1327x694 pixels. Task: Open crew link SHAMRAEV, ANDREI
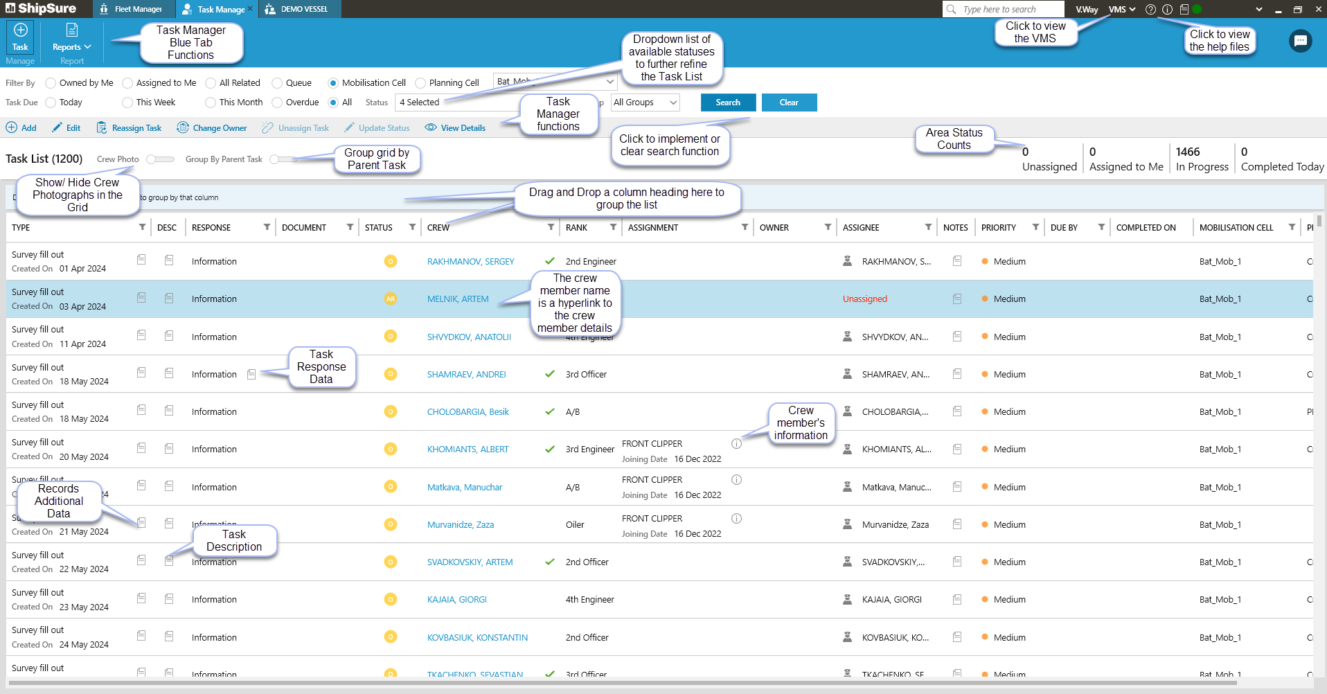(466, 375)
